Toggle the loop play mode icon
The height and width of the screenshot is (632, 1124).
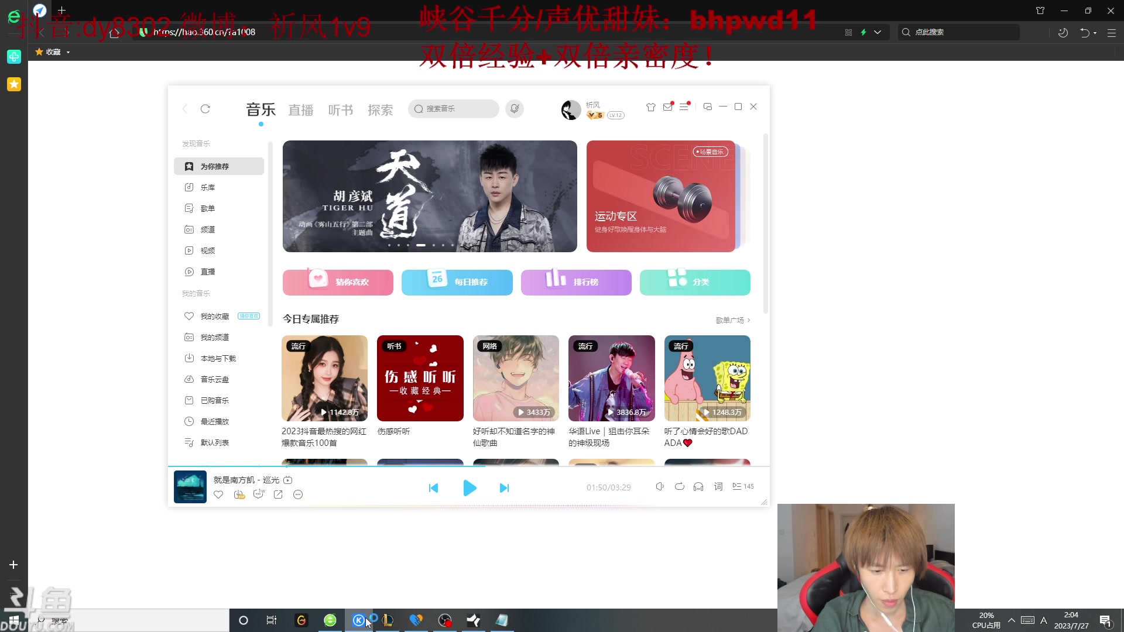679,487
